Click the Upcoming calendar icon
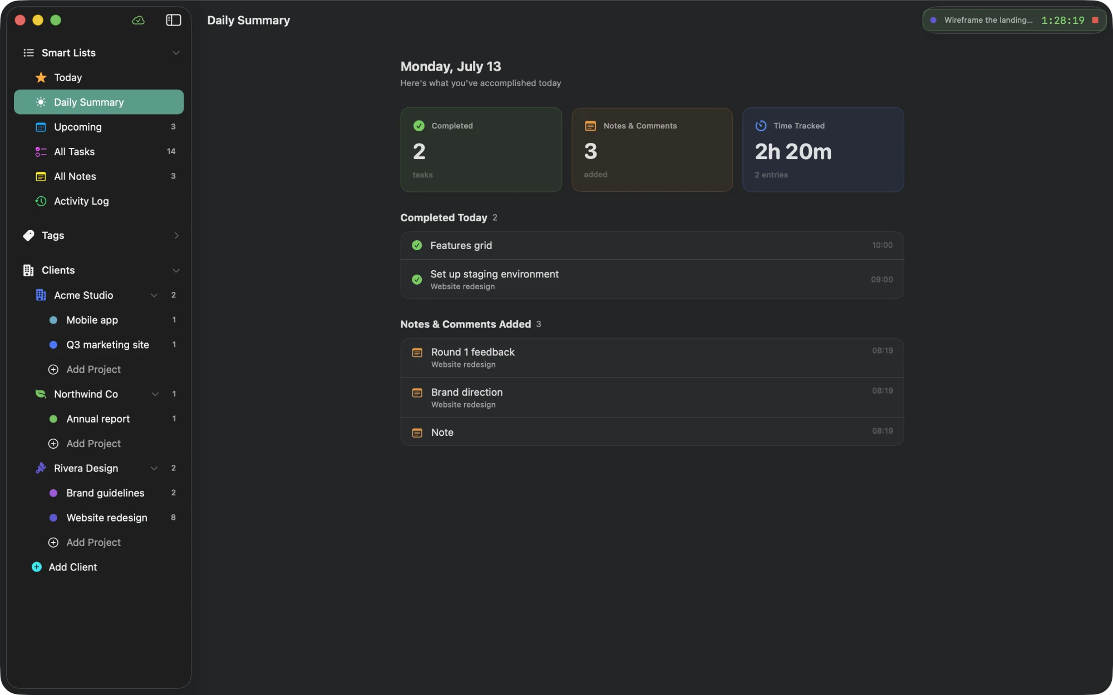 coord(41,127)
